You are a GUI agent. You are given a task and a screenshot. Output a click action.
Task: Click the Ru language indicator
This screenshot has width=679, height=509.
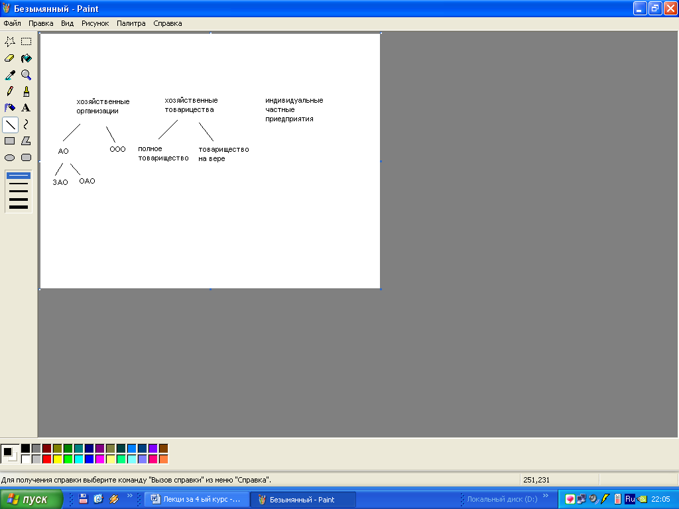pyautogui.click(x=630, y=499)
